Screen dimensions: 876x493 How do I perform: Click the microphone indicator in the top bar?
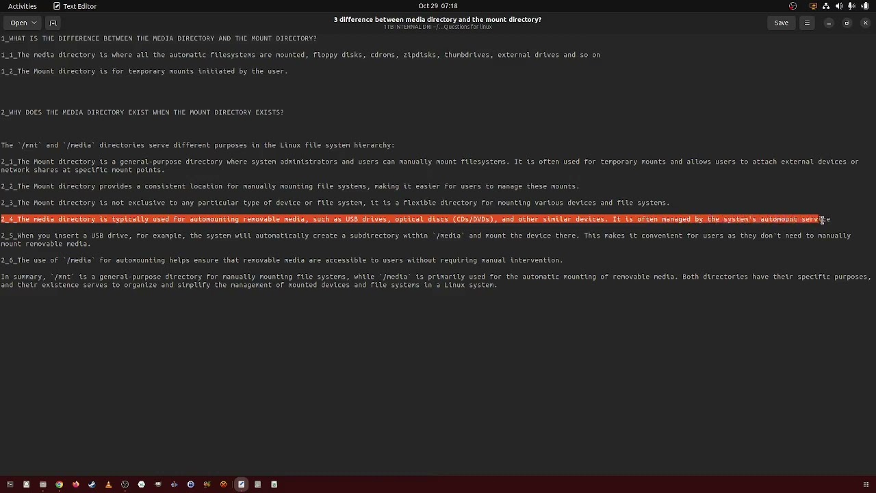pos(851,6)
